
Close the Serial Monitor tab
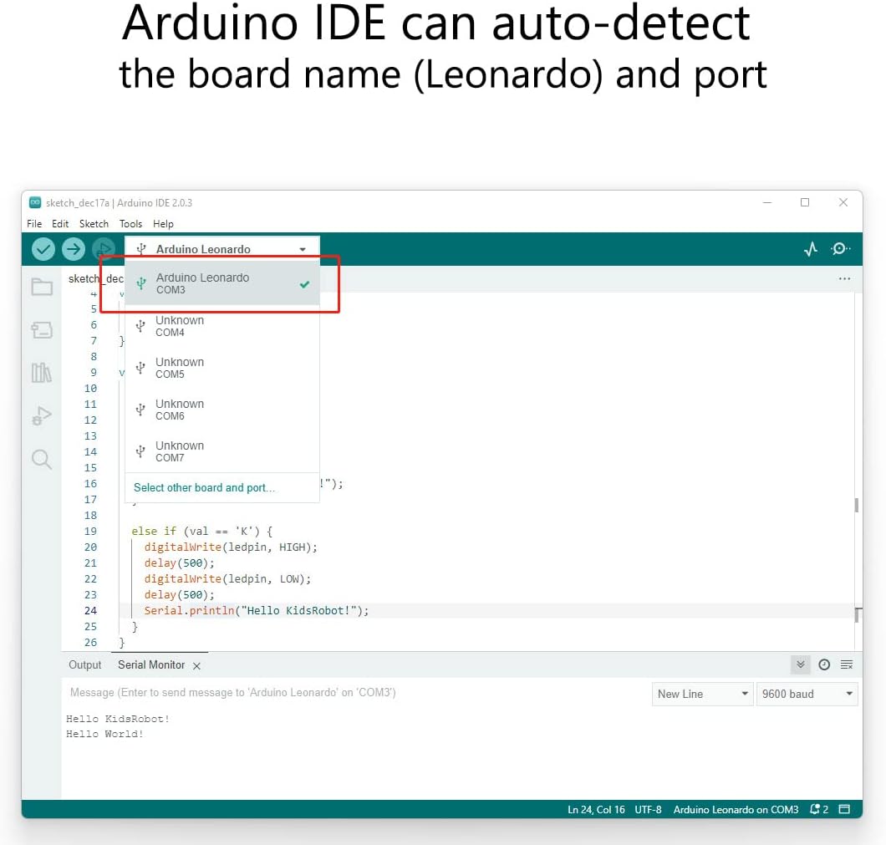coord(196,666)
